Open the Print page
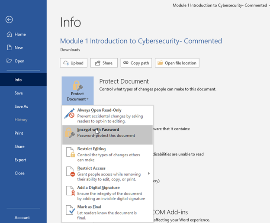Viewport: 270px width, 223px height. (23, 133)
